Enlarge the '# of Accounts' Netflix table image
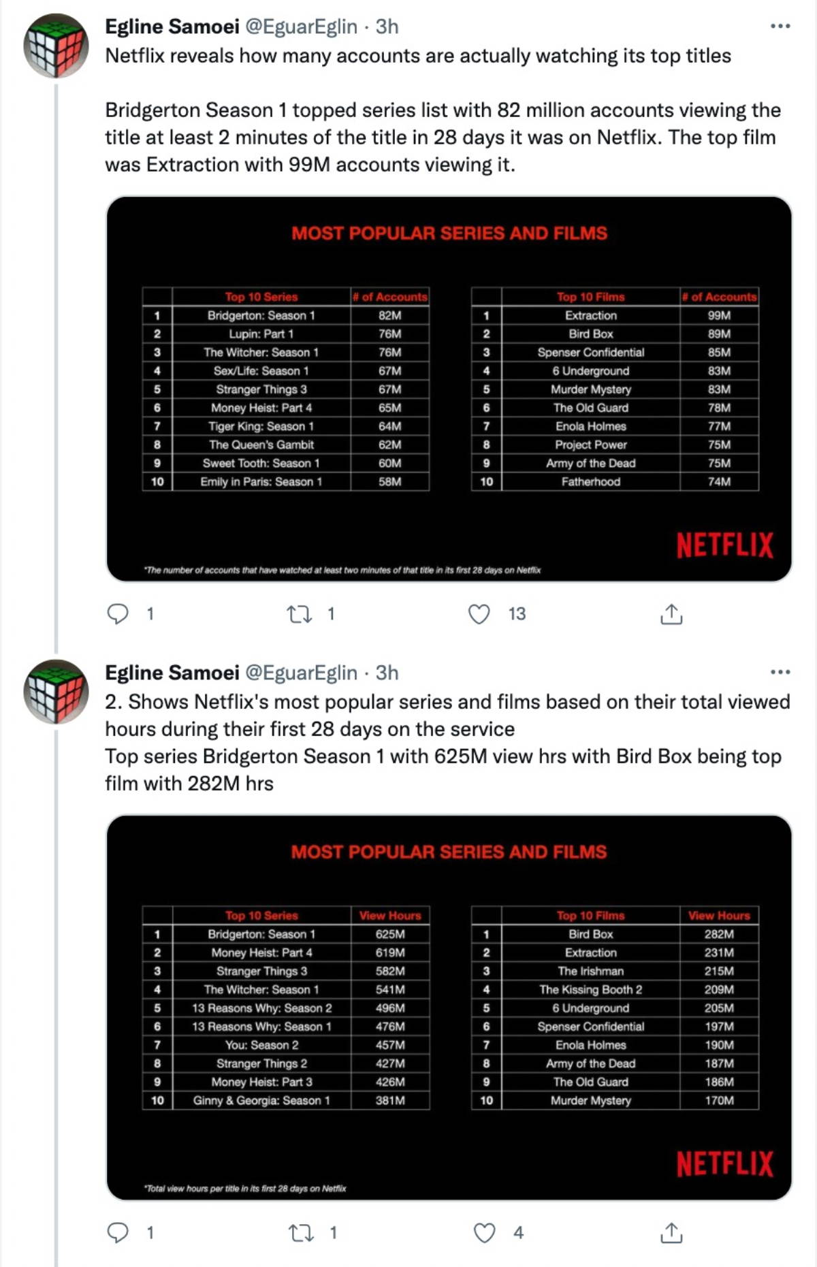Screen dimensions: 817x1267 coord(449,389)
